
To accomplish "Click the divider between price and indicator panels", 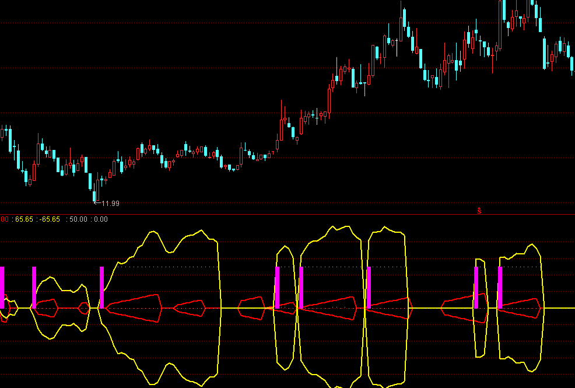I will pos(287,214).
